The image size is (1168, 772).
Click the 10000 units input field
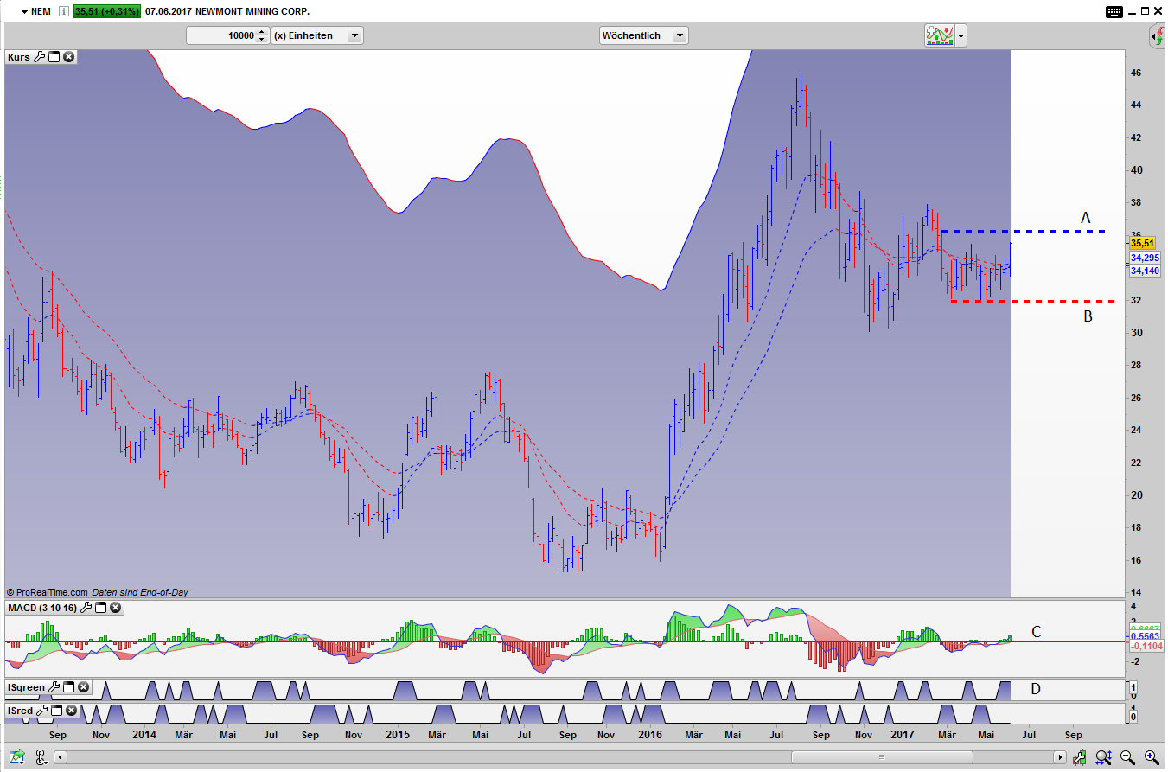[x=223, y=35]
